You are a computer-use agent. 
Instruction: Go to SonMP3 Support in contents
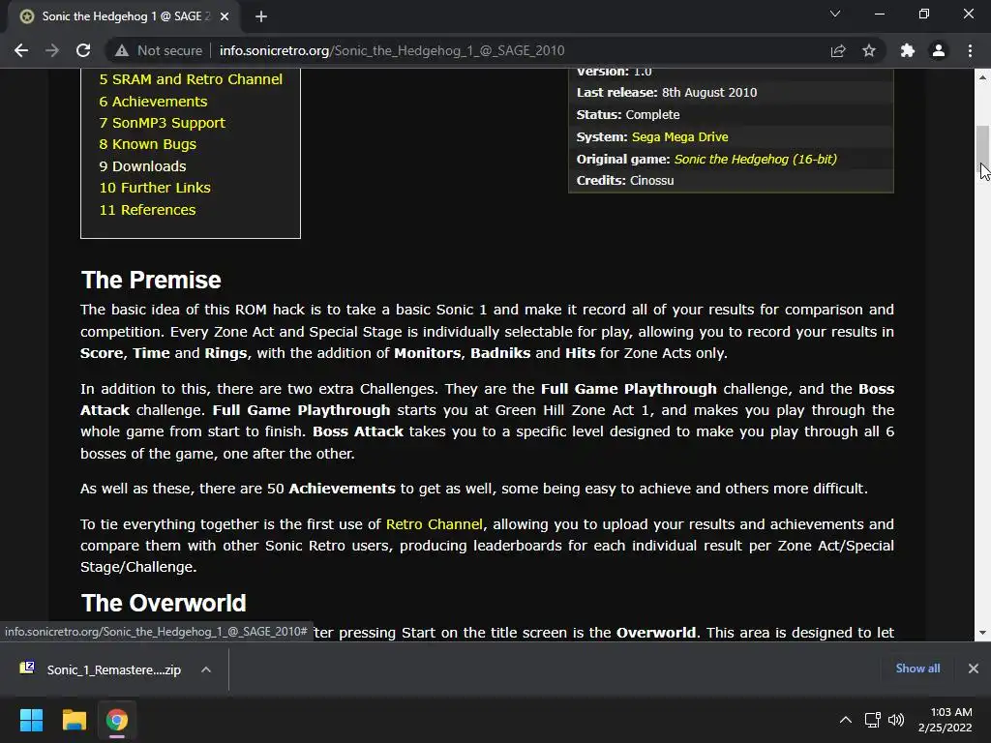[162, 123]
